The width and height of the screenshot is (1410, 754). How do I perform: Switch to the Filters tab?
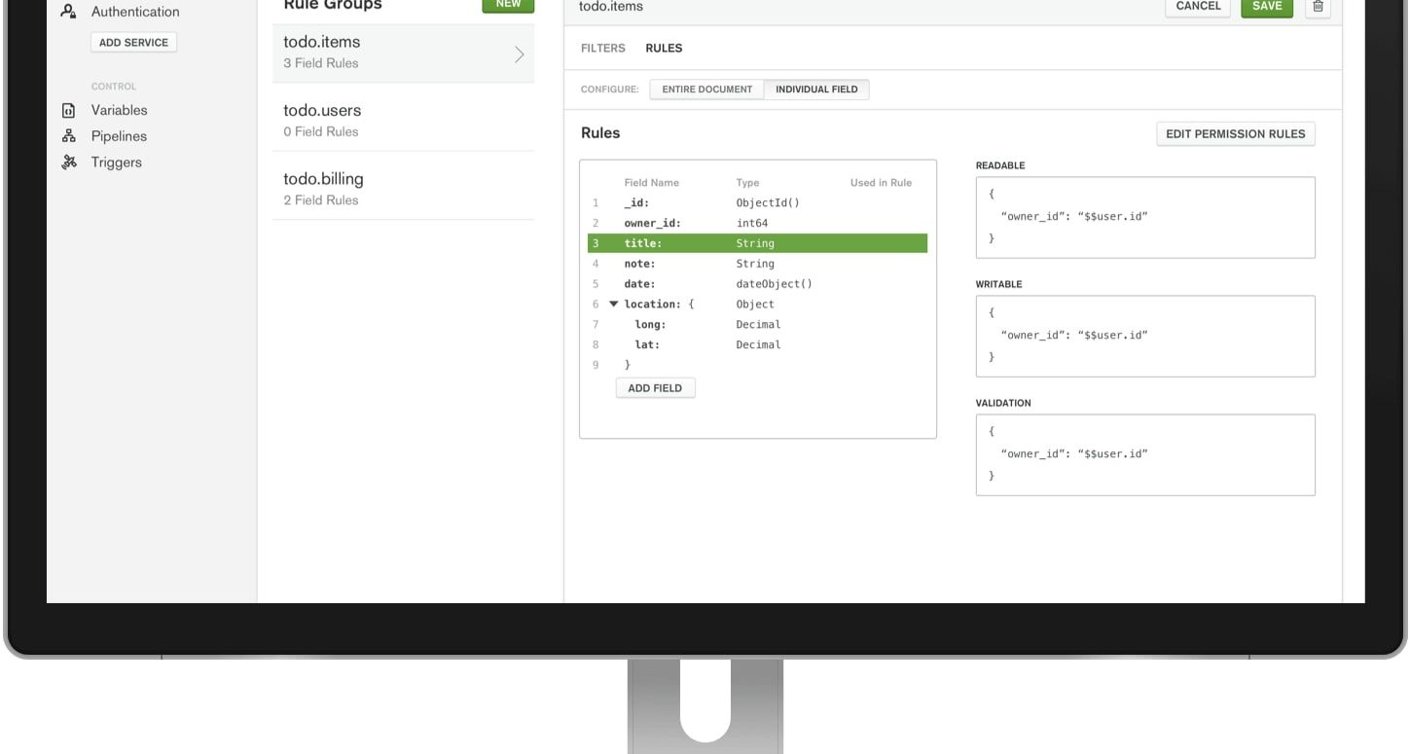(602, 49)
